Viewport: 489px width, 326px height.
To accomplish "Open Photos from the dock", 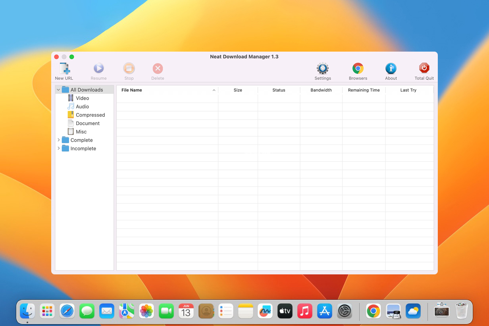I will pos(146,311).
